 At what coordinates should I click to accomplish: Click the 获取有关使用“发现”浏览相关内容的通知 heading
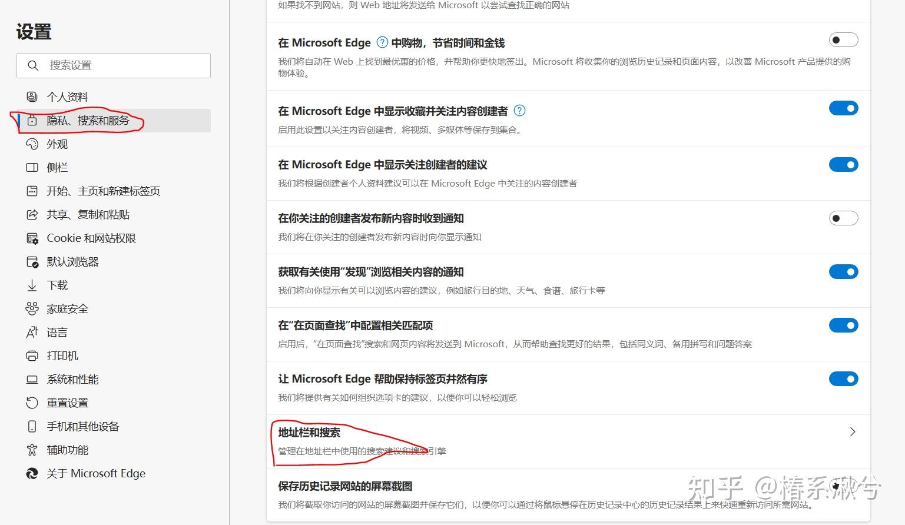(x=371, y=272)
